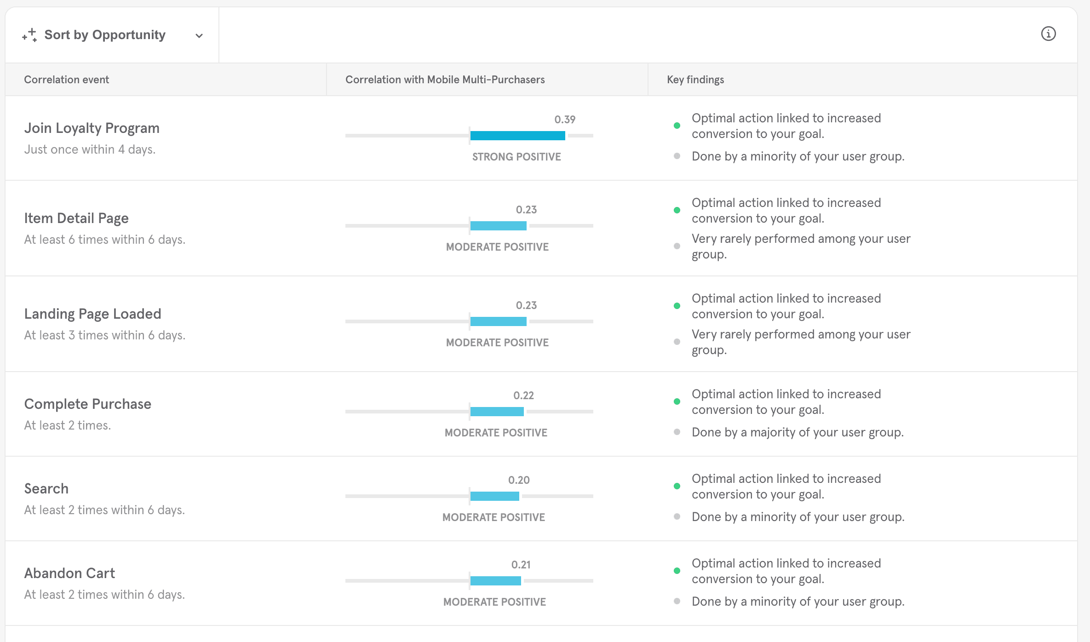Select the 'Correlation event' column header
Image resolution: width=1090 pixels, height=642 pixels.
(x=66, y=79)
